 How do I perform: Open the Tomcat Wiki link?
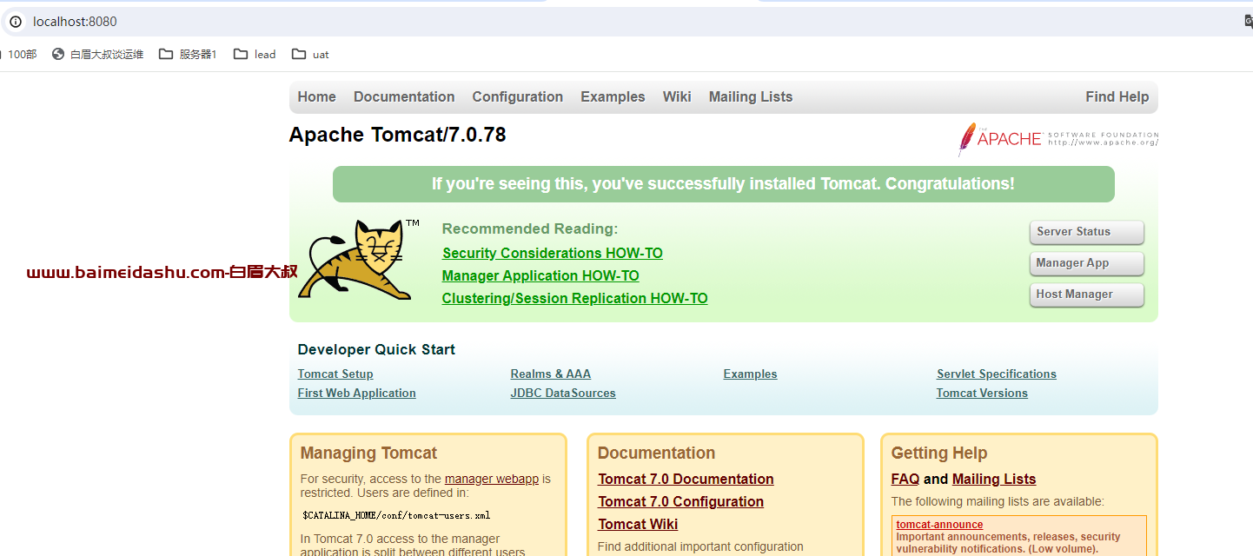point(638,524)
